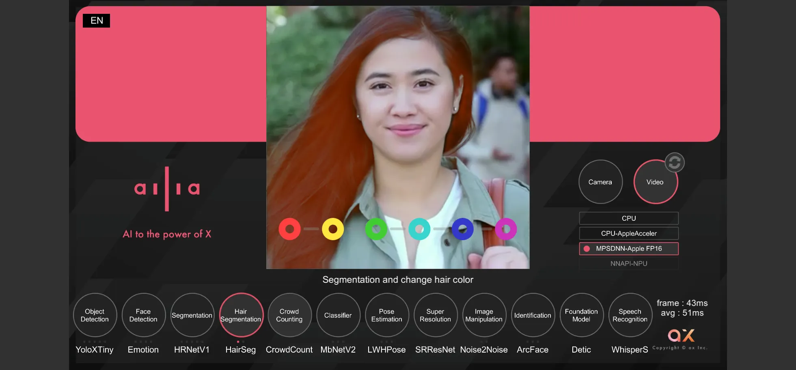Click the SRResNet model name
This screenshot has height=370, width=796.
point(436,350)
